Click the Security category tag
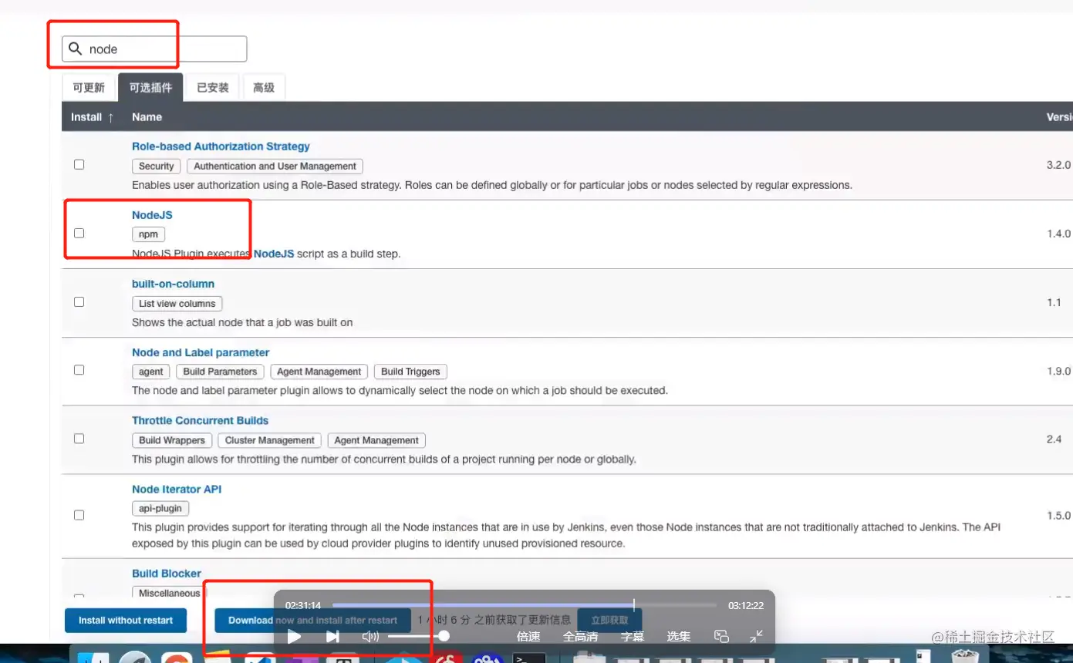Viewport: 1073px width, 663px height. [157, 166]
